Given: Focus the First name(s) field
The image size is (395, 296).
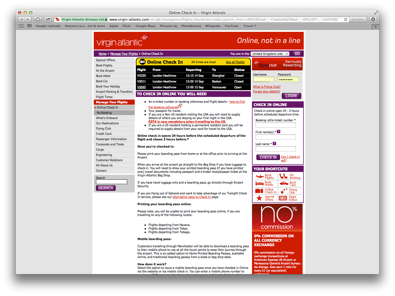Looking at the screenshot, I should click(276, 137).
